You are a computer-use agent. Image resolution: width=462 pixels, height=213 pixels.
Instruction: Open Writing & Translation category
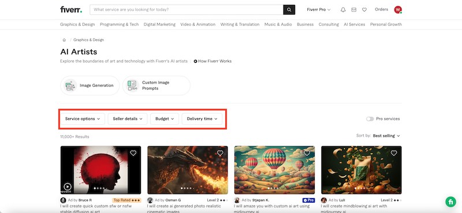(x=240, y=24)
